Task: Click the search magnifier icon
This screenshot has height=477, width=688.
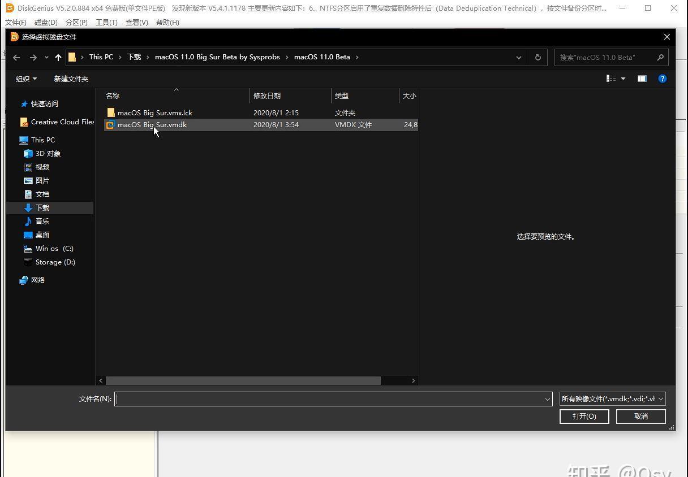Action: (660, 57)
